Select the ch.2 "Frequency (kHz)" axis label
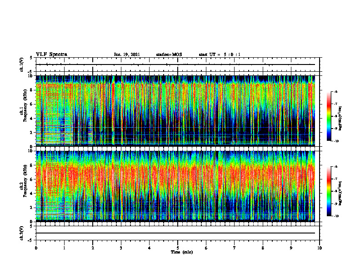 pos(25,180)
